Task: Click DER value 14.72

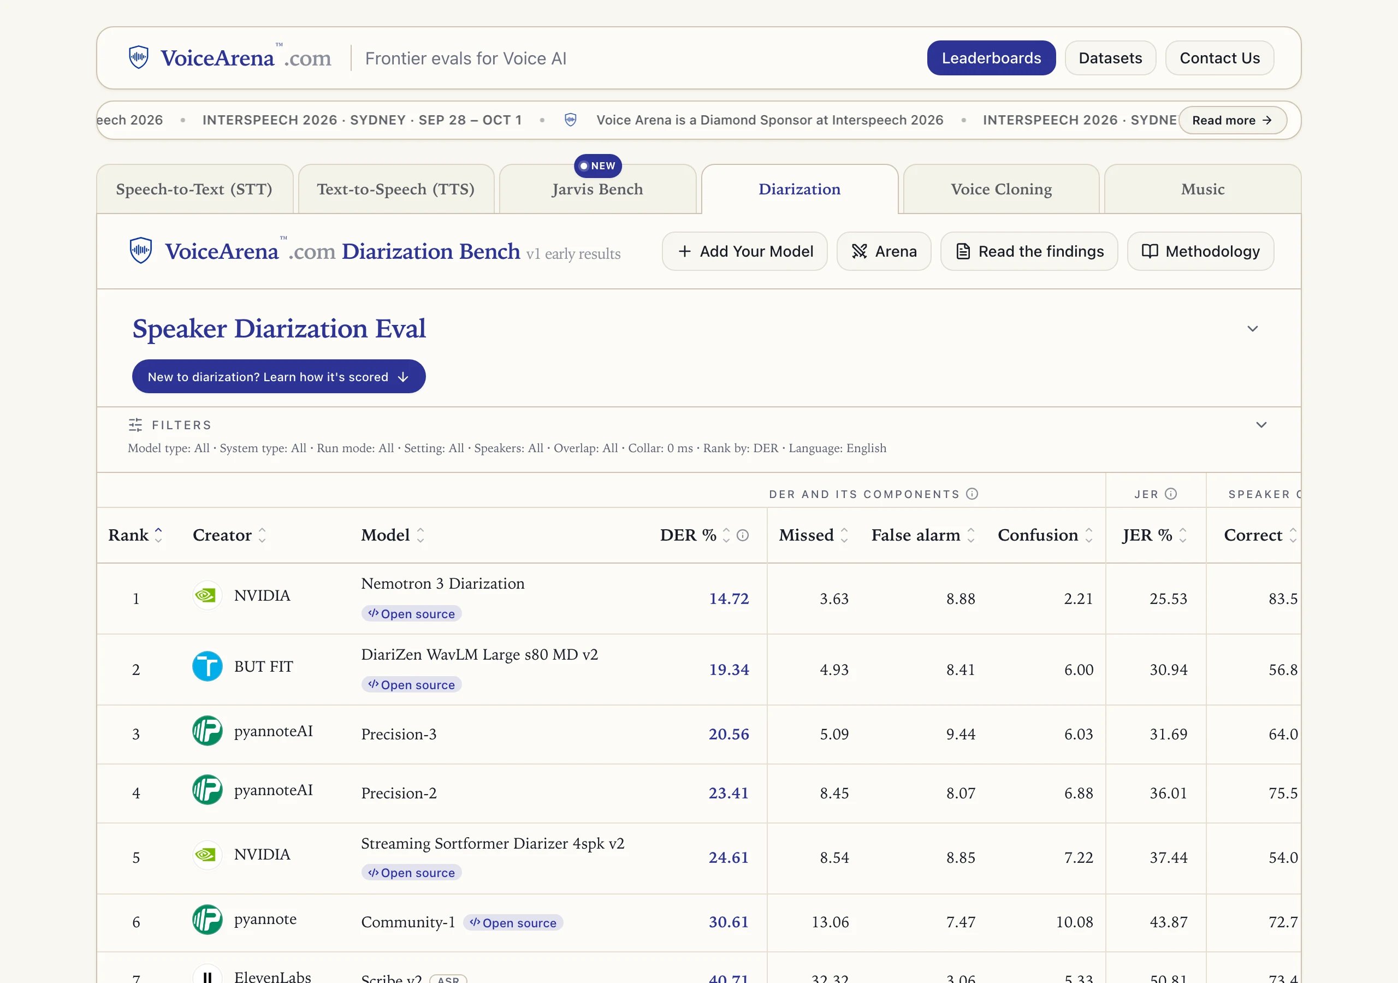Action: coord(729,599)
